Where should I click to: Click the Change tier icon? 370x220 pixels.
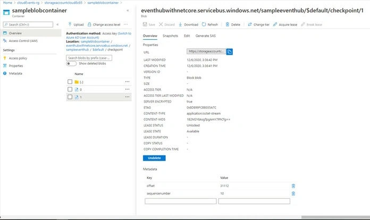point(250,24)
